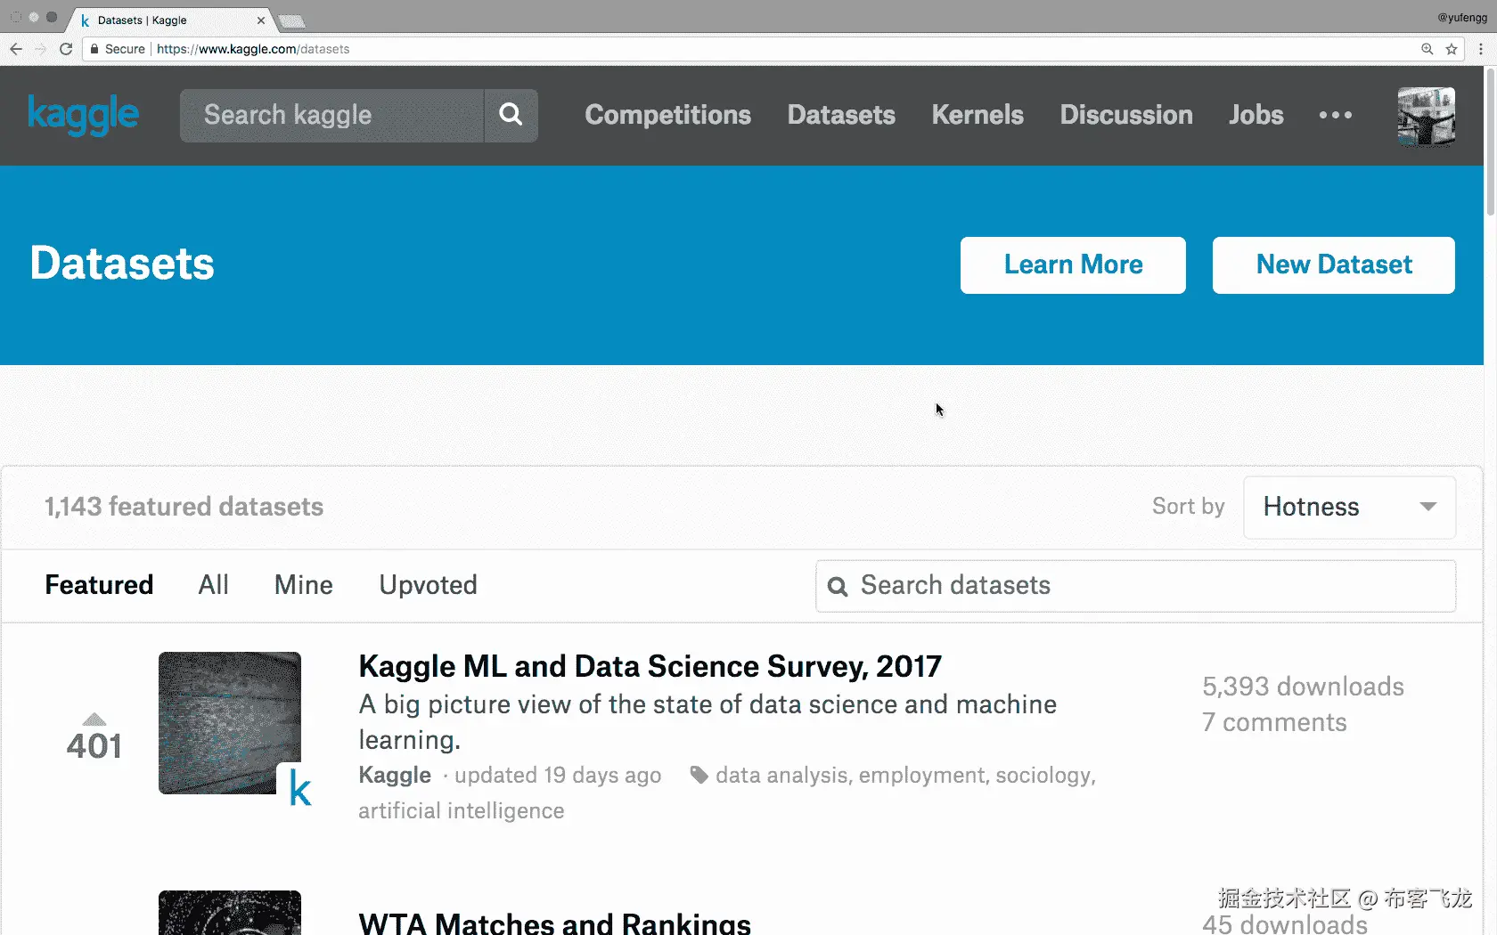1497x935 pixels.
Task: Click the magnifier search button in header
Action: click(x=511, y=115)
